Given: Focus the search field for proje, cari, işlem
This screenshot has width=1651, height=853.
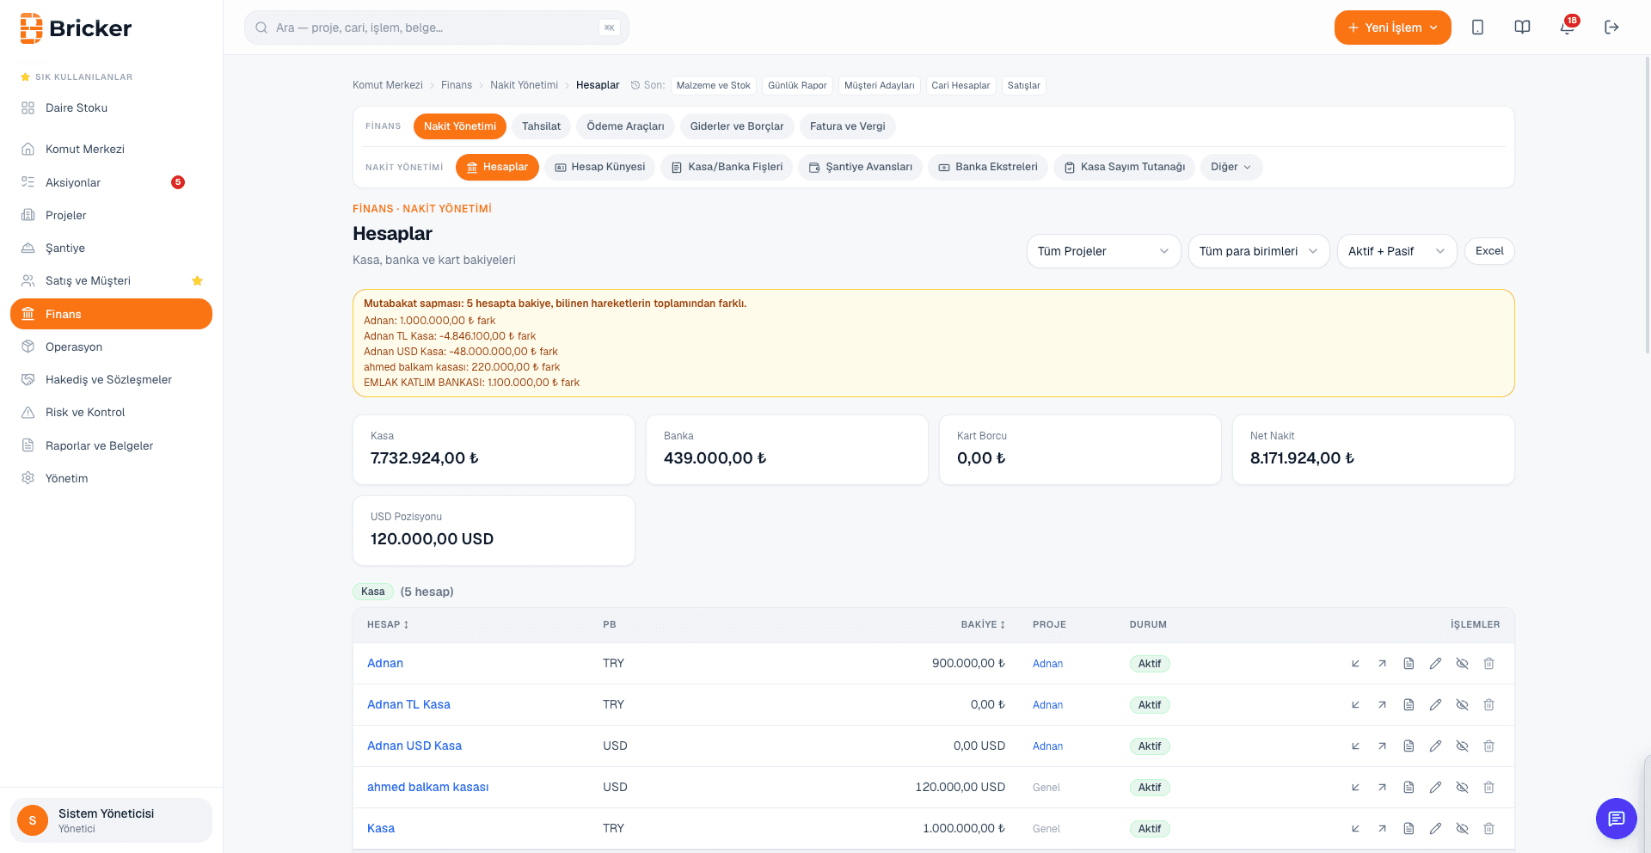Looking at the screenshot, I should point(437,28).
